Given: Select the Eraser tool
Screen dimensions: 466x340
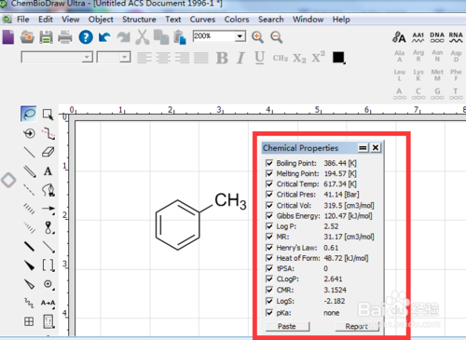Looking at the screenshot, I should tap(48, 152).
